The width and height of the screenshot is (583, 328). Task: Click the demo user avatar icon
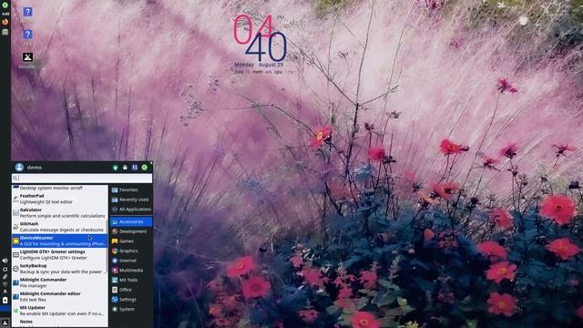pos(20,168)
